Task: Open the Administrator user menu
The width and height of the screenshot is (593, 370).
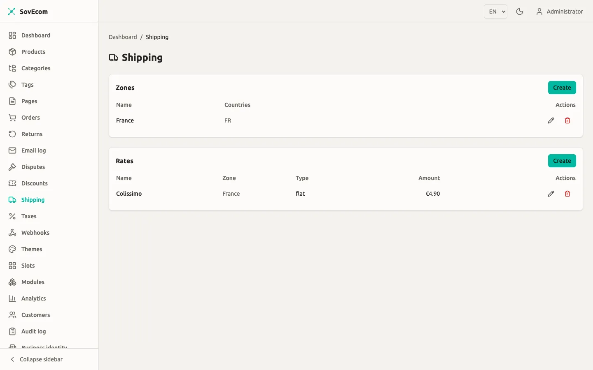Action: 560,12
